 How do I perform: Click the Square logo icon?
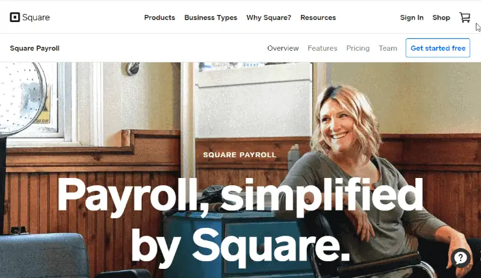pos(15,18)
